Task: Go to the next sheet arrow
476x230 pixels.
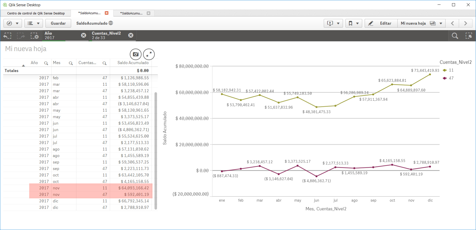Action: (466, 23)
